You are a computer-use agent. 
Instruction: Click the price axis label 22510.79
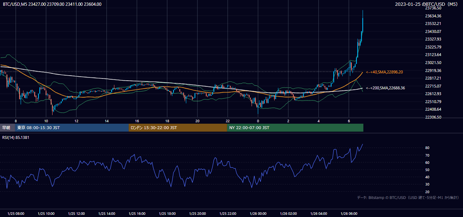pyautogui.click(x=433, y=102)
